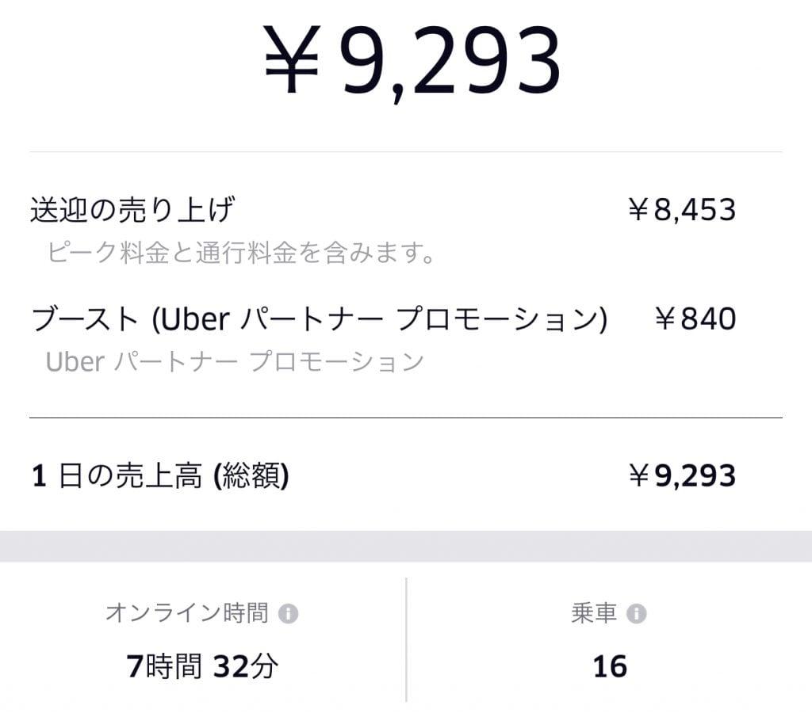The width and height of the screenshot is (812, 713).
Task: Click the info icon beside オンライン時間
Action: tap(289, 614)
